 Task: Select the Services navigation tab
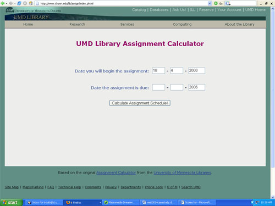click(x=127, y=24)
